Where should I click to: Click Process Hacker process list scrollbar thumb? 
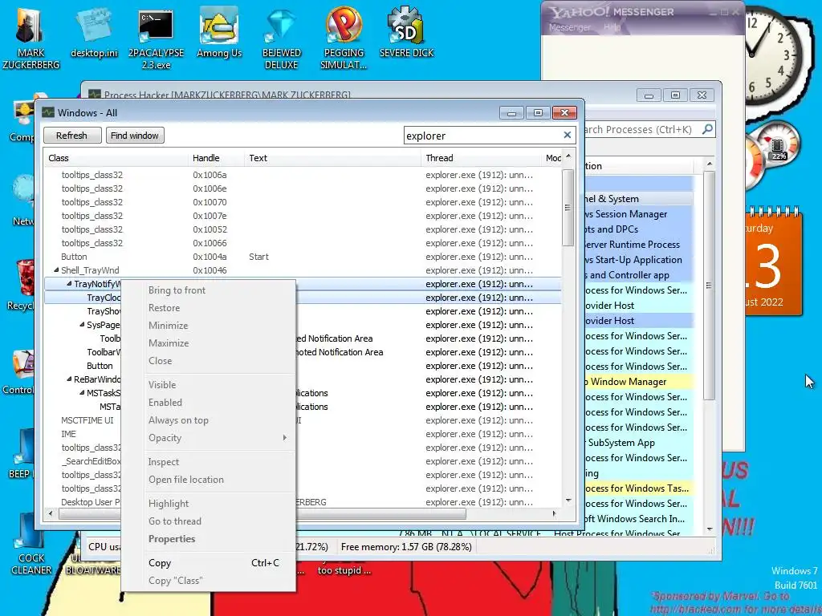tap(709, 286)
